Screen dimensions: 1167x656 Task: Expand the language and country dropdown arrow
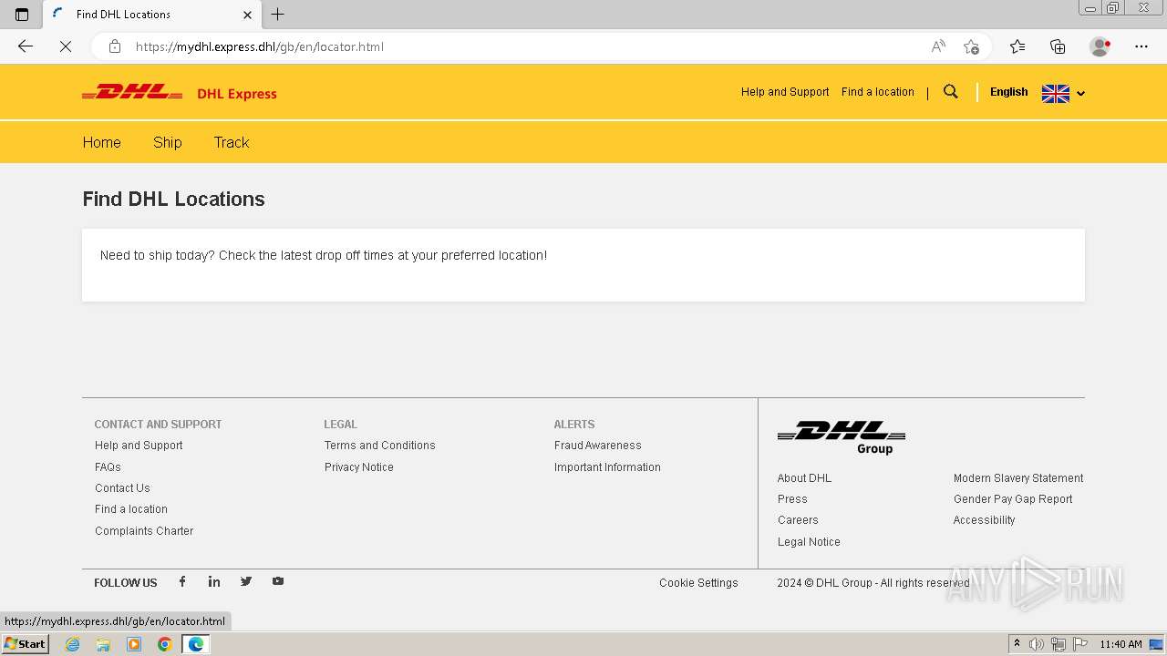(1080, 94)
